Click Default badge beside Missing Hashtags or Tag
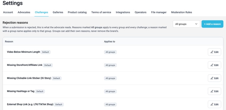This screenshot has height=110, width=226. [x=40, y=91]
